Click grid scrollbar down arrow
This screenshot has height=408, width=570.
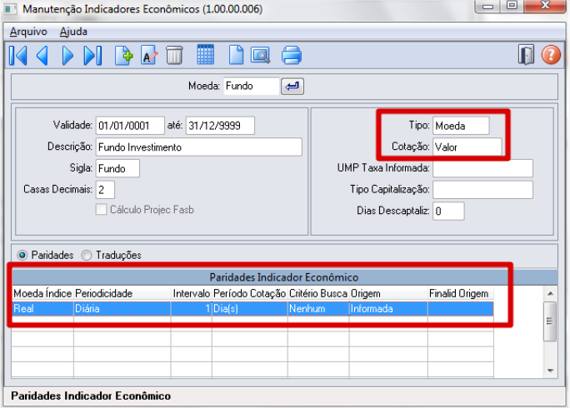550,371
